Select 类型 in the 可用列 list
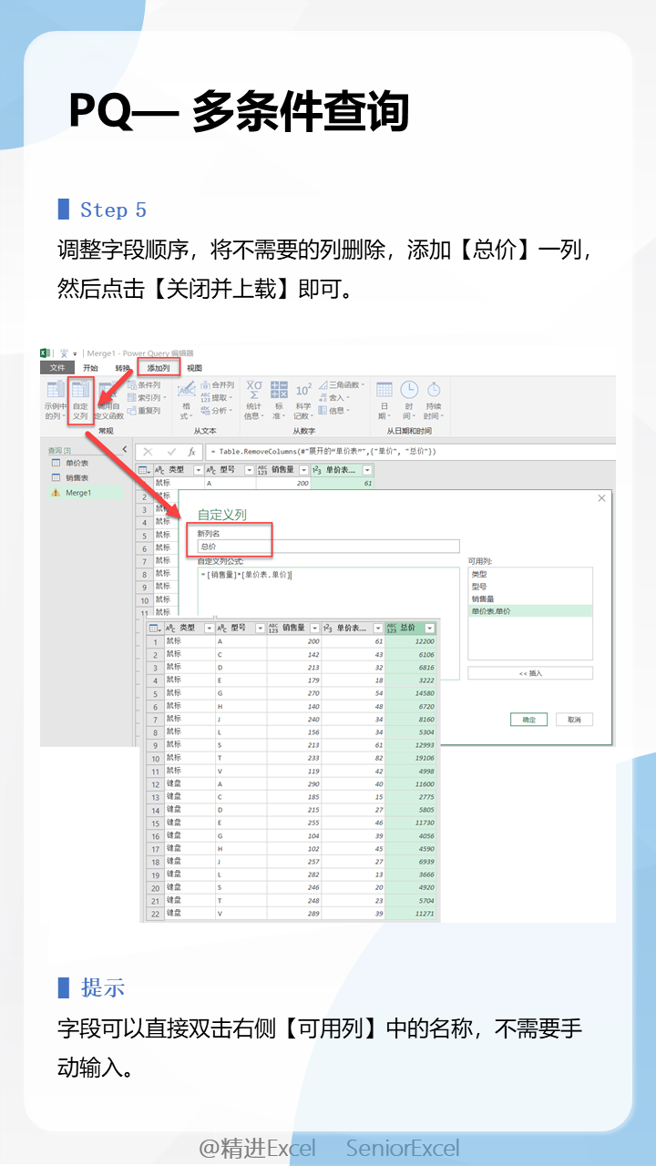The image size is (656, 1166). coord(529,575)
